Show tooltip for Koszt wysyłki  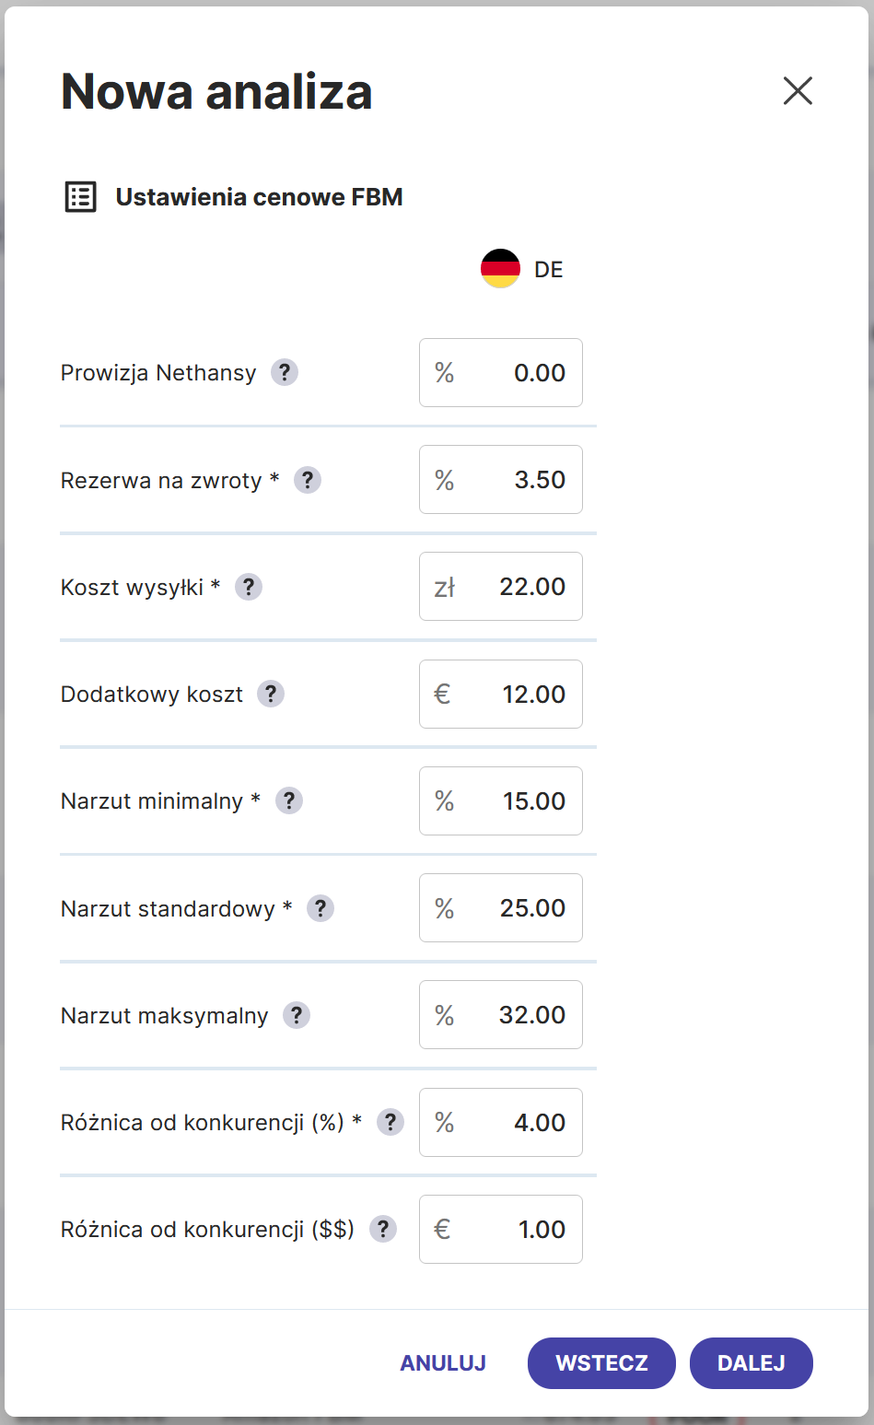pyautogui.click(x=249, y=587)
